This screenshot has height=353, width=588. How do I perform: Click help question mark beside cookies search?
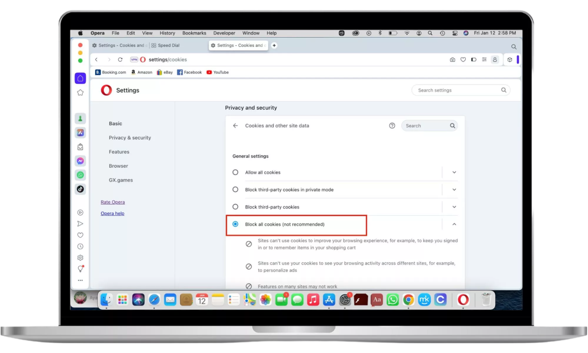[x=392, y=126]
